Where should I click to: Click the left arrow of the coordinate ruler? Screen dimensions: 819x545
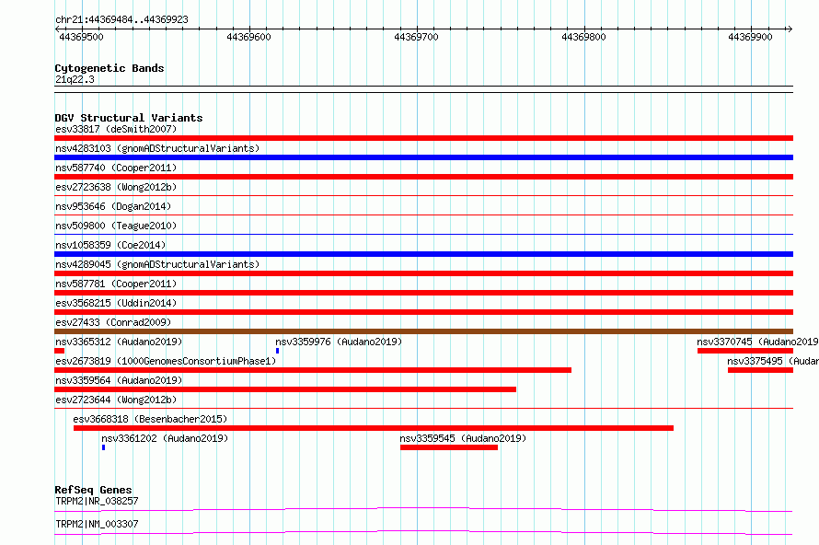57,29
